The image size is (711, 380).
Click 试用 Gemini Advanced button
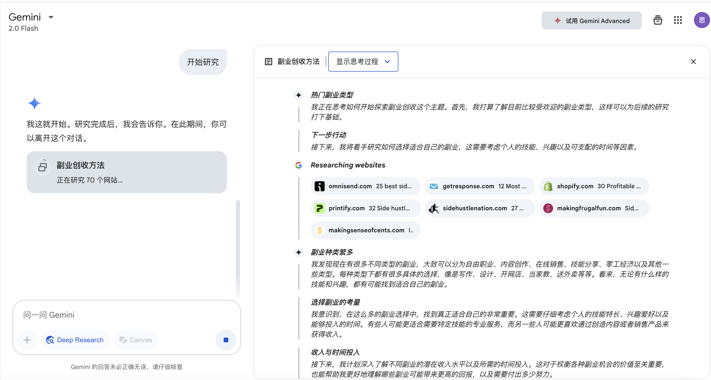591,21
